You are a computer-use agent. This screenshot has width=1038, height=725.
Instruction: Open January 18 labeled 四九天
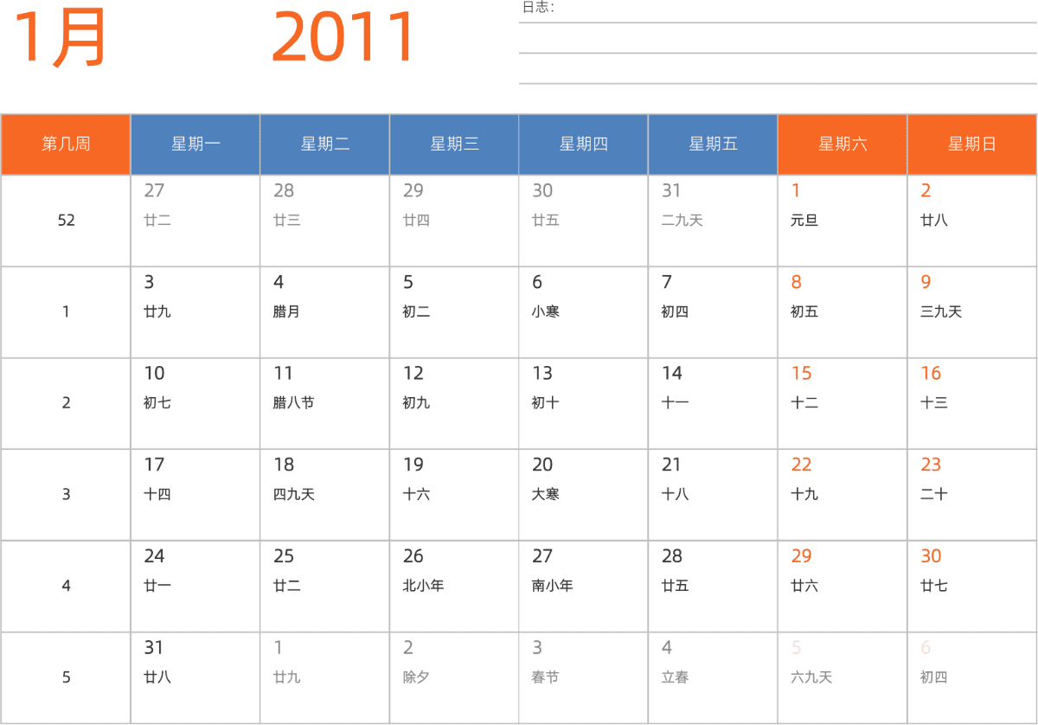point(324,495)
